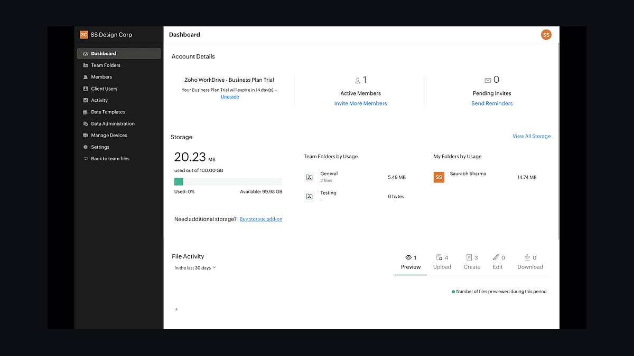
Task: Click the Saurabh Sharma SS avatar icon
Action: tap(439, 177)
